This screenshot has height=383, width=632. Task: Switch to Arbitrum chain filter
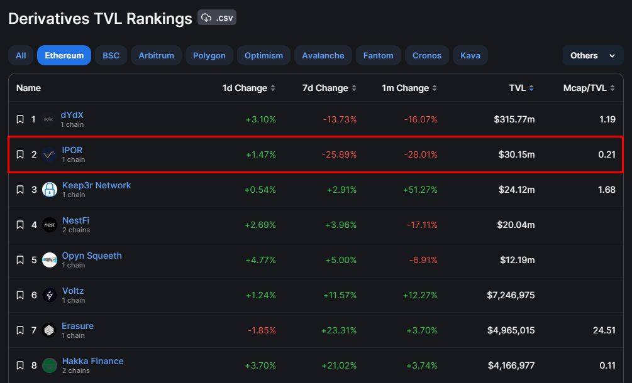tap(157, 55)
